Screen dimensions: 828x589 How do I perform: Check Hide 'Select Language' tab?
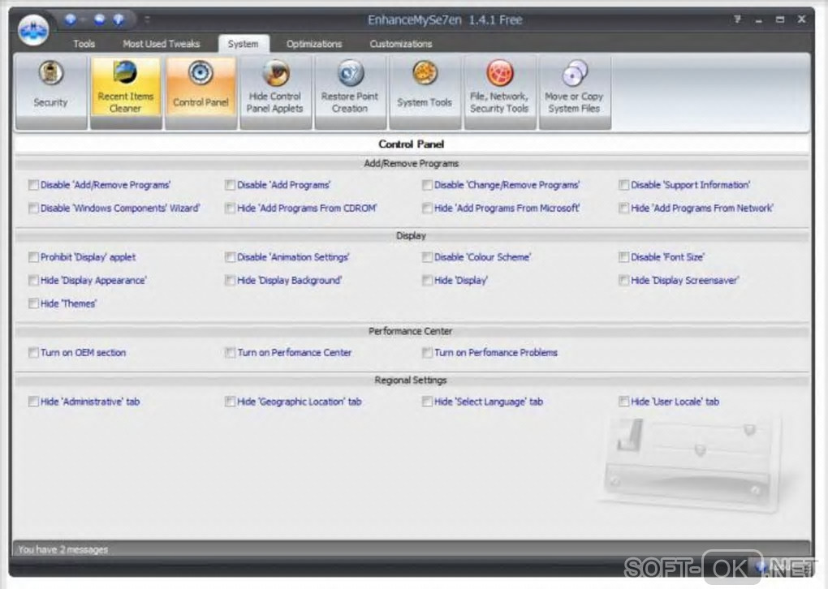[x=427, y=402]
